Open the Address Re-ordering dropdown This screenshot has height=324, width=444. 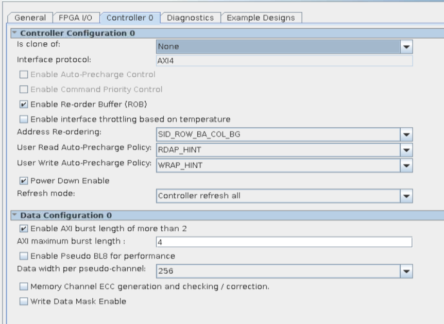407,134
